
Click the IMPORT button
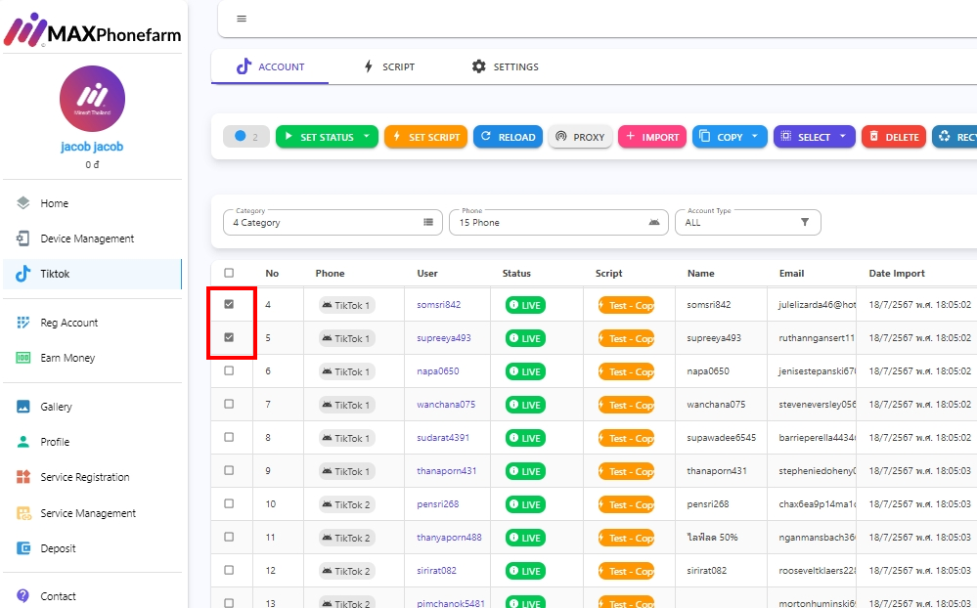pos(652,137)
